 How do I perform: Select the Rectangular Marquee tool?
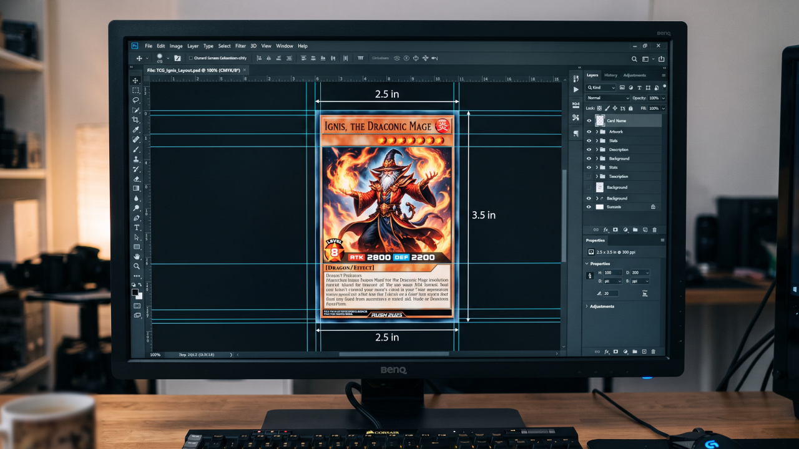(135, 90)
